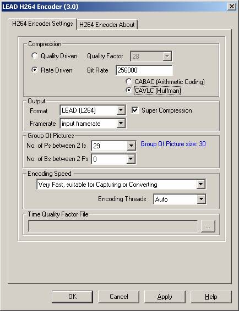239x311 pixels.
Task: Click the browse button for Time Quality Factor File
Action: point(208,226)
